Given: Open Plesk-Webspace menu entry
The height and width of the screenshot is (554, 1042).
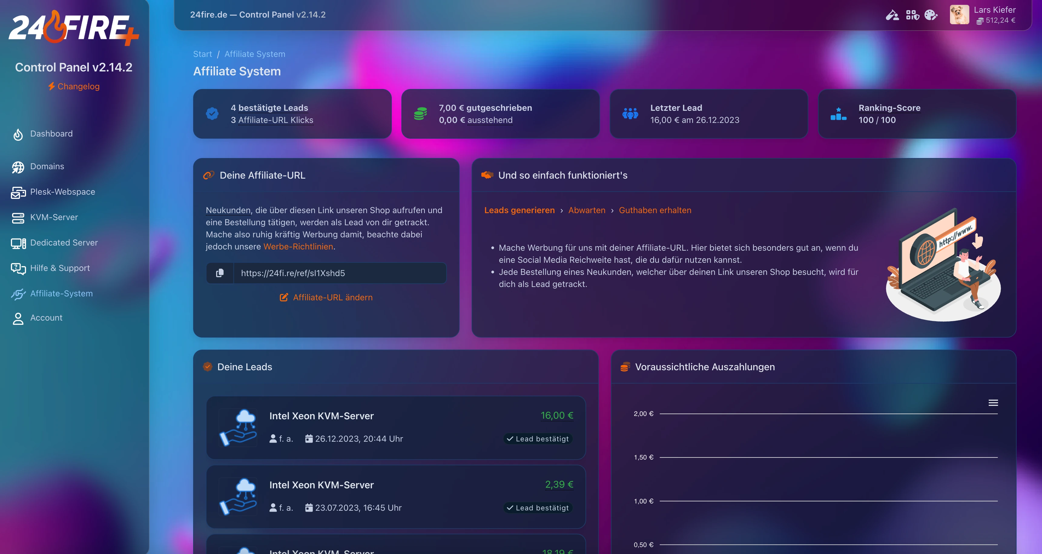Looking at the screenshot, I should tap(63, 192).
